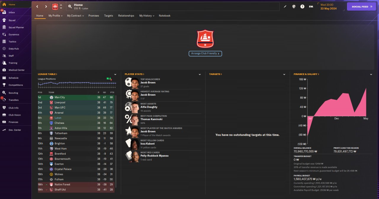The width and height of the screenshot is (379, 199).
Task: Click the green form indicator above league graph
Action: 109,79
